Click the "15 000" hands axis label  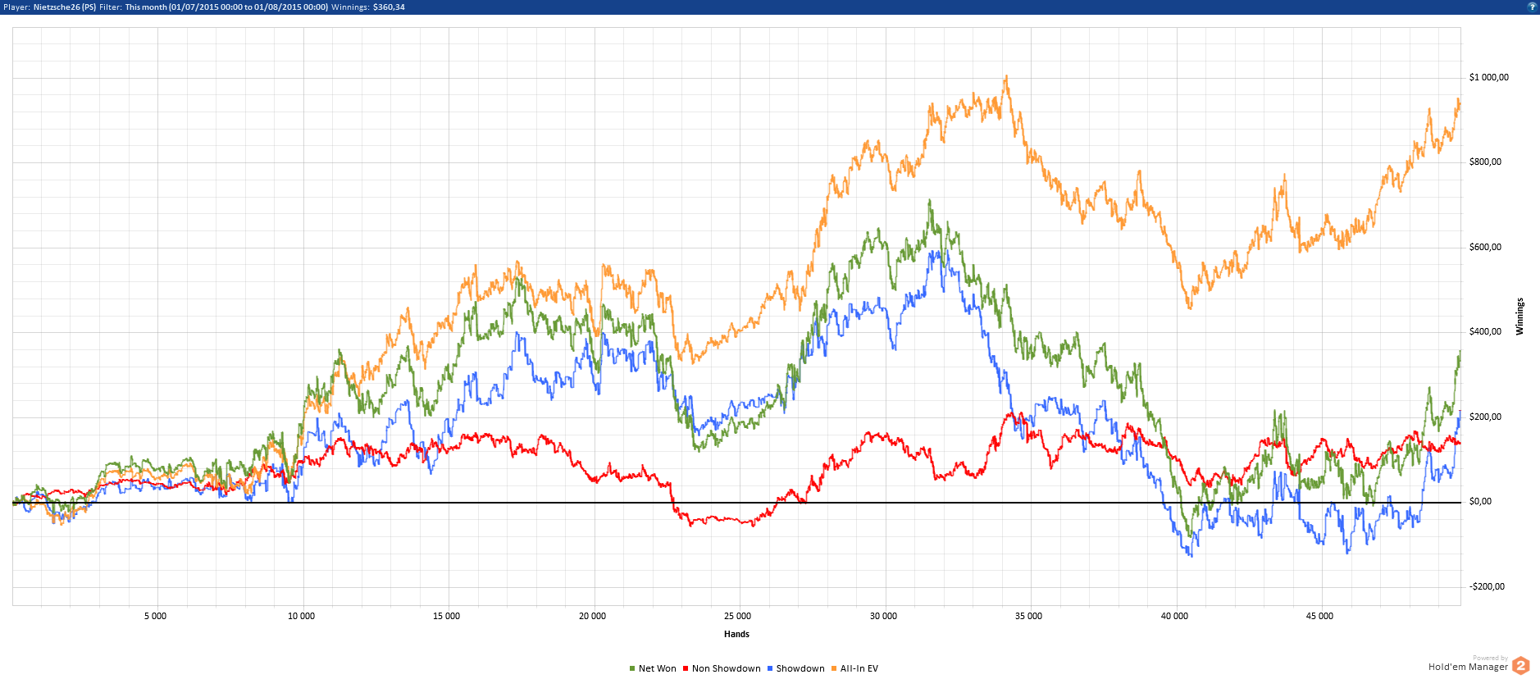pyautogui.click(x=446, y=616)
